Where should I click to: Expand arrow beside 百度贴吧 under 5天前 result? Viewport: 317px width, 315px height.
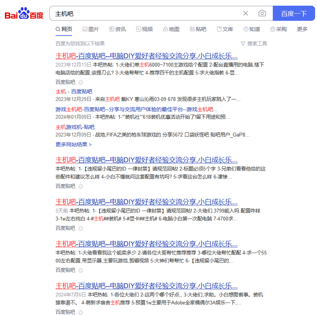pyautogui.click(x=80, y=228)
